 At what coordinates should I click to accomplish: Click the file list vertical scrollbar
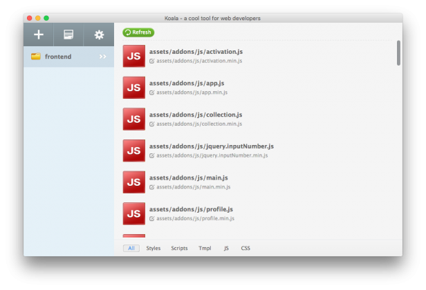pyautogui.click(x=398, y=53)
